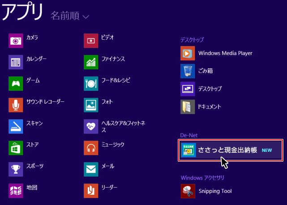Viewport: 287px width, 205px height.
Task: Launch the ビデオ video app icon
Action: pyautogui.click(x=91, y=41)
